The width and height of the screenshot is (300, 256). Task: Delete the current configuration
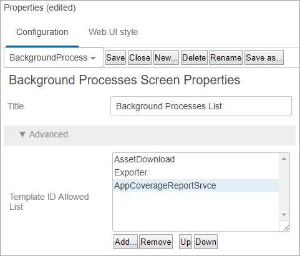pos(194,57)
